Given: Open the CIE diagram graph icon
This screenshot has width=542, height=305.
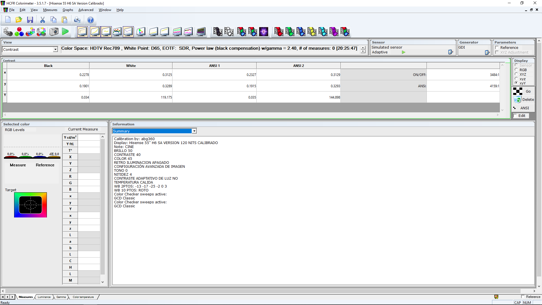Looking at the screenshot, I should pyautogui.click(x=141, y=32).
